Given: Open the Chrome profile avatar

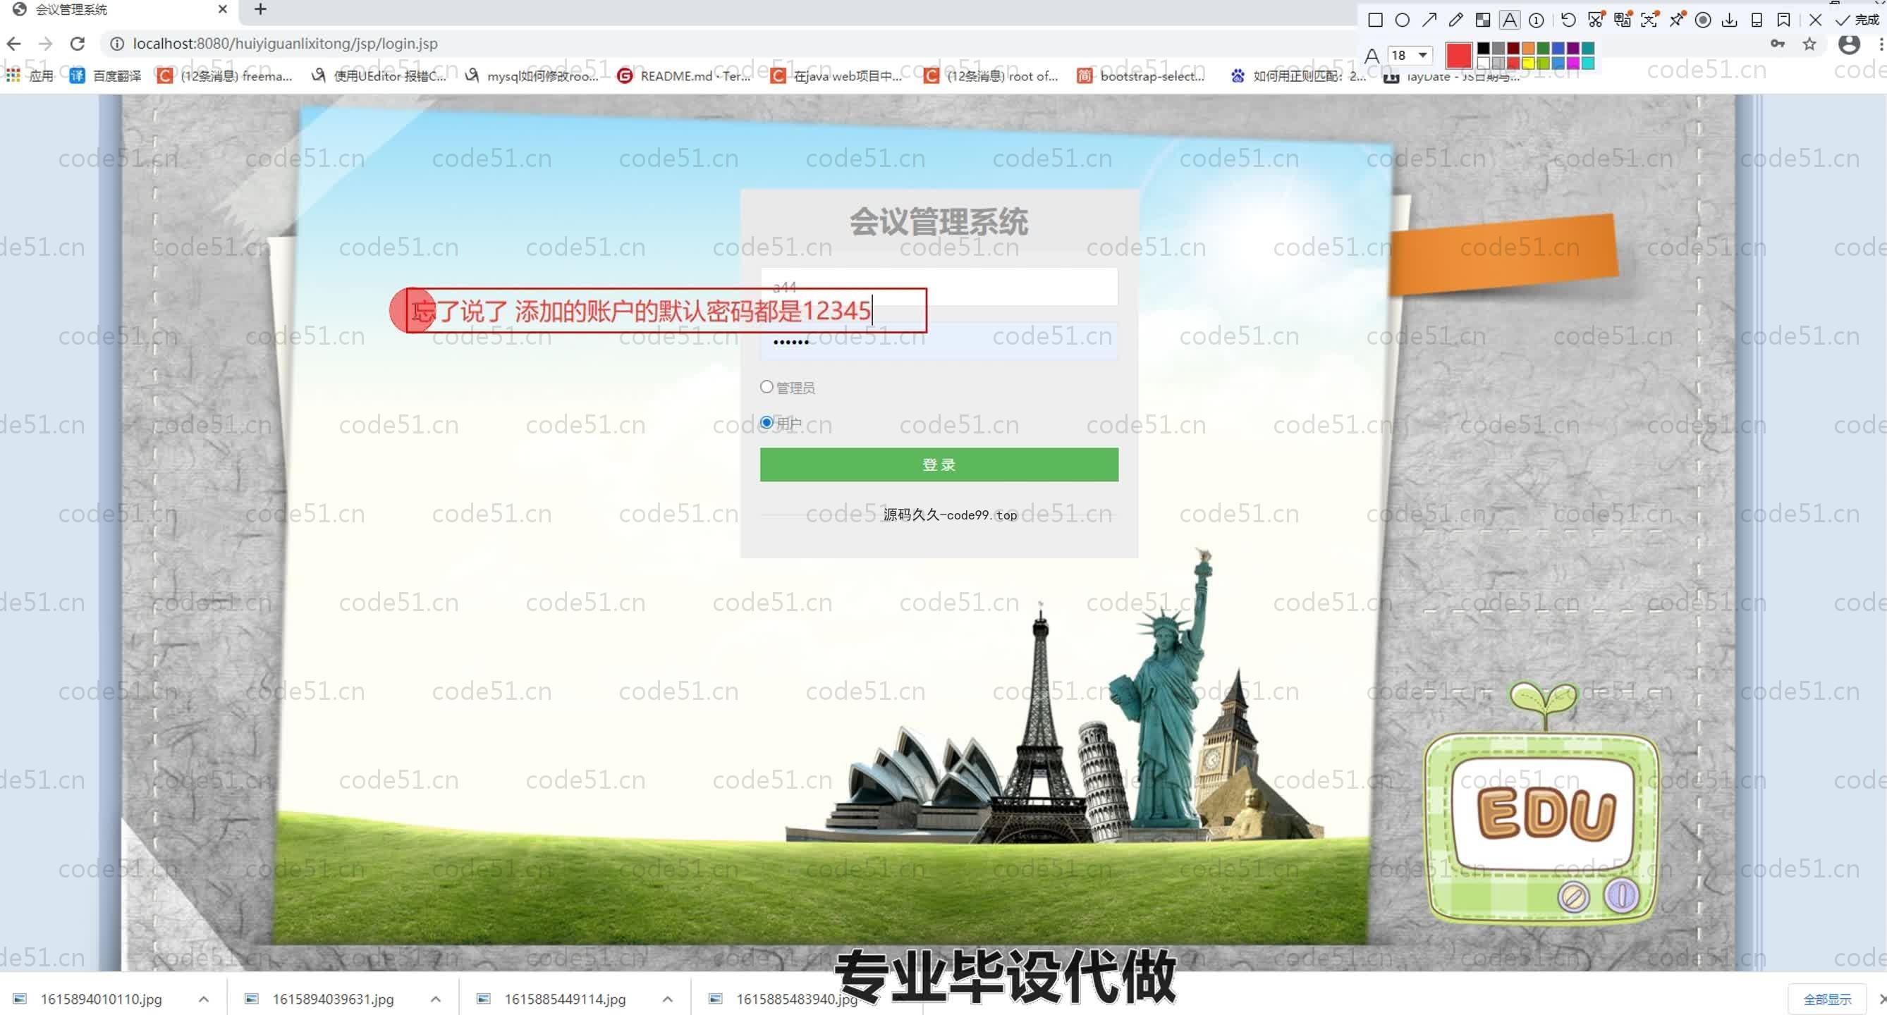Looking at the screenshot, I should coord(1849,44).
